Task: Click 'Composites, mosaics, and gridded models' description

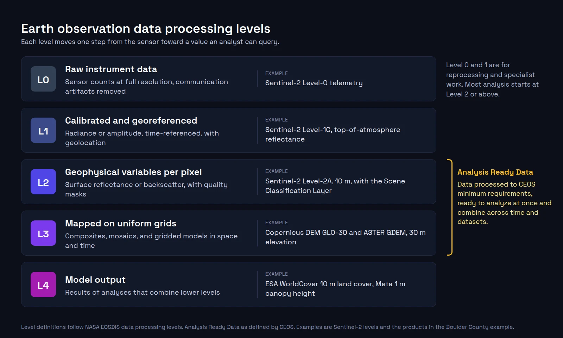Action: click(151, 241)
